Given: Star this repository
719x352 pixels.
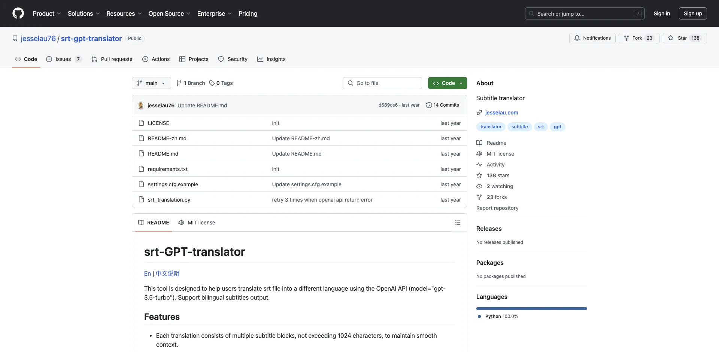Looking at the screenshot, I should pyautogui.click(x=685, y=38).
